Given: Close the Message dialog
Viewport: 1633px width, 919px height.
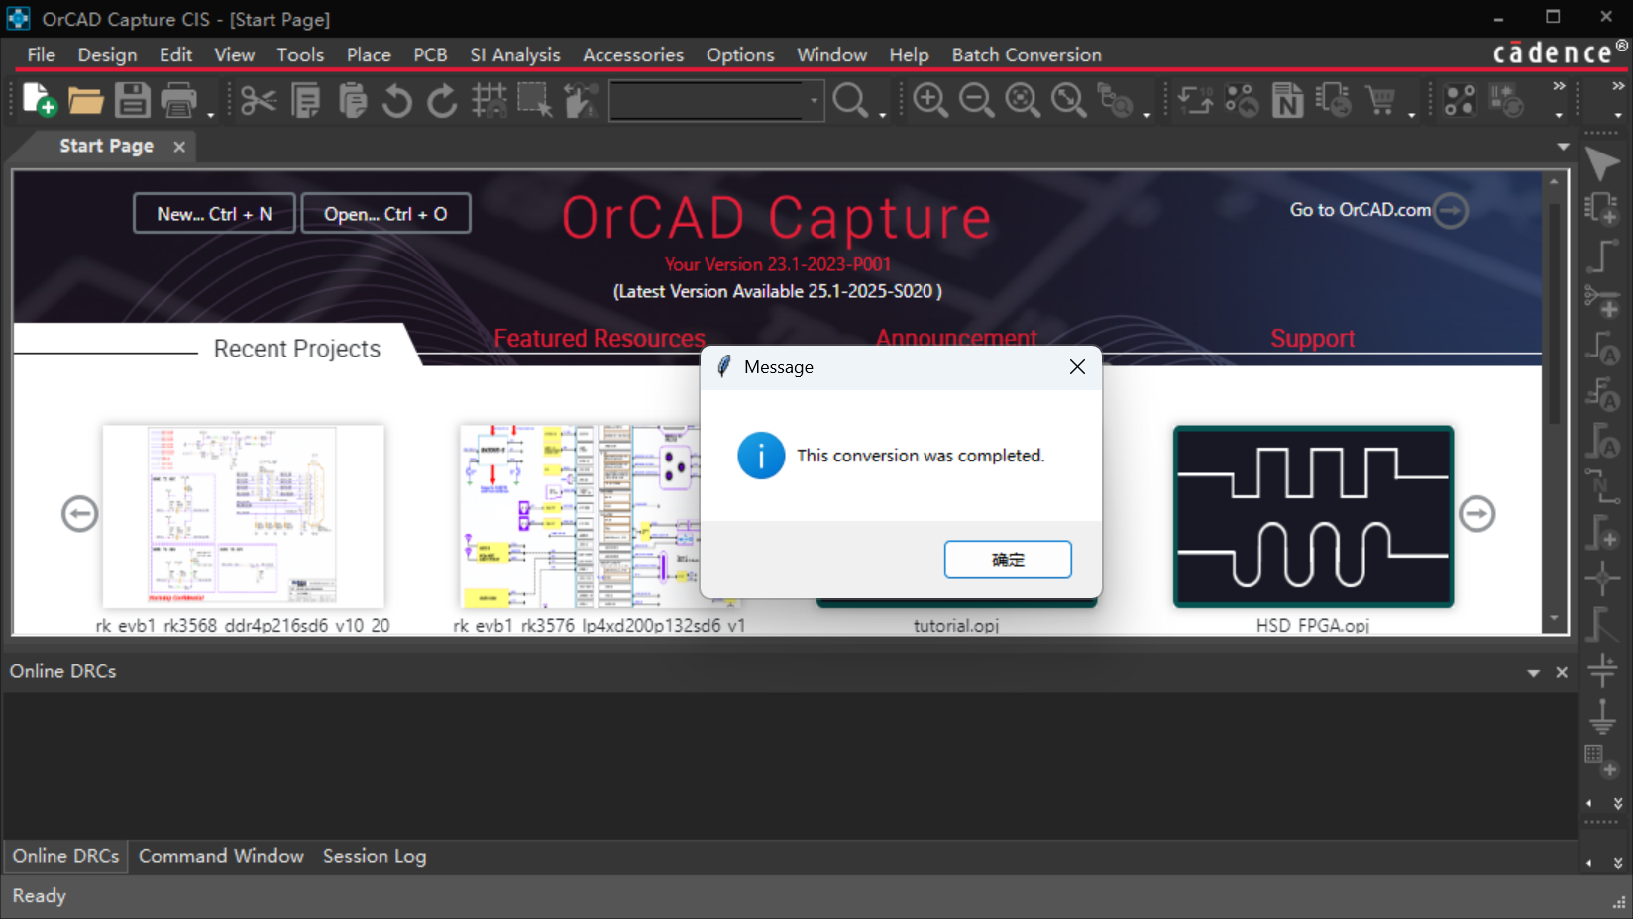Looking at the screenshot, I should pyautogui.click(x=1077, y=367).
